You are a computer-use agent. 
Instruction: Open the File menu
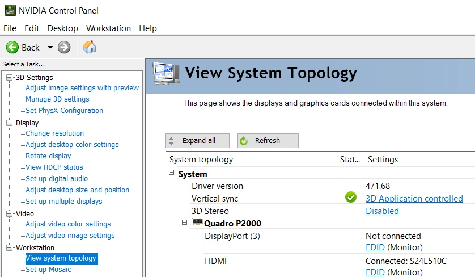coord(10,28)
